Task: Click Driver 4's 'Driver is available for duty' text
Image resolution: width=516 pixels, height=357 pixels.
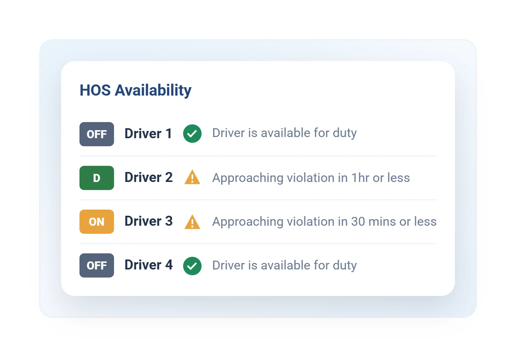Action: (x=284, y=266)
